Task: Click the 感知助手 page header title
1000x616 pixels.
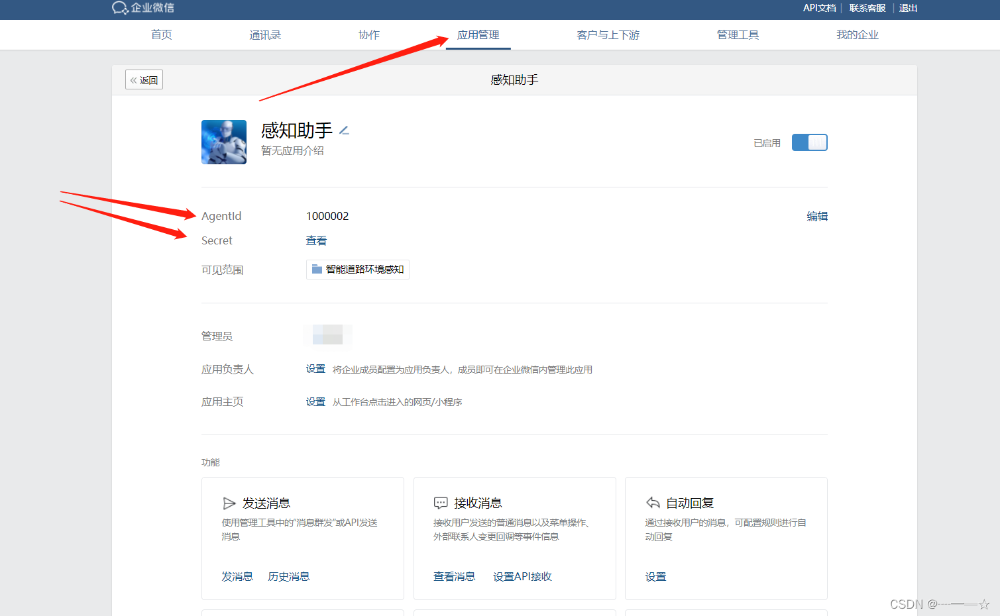Action: click(x=514, y=80)
